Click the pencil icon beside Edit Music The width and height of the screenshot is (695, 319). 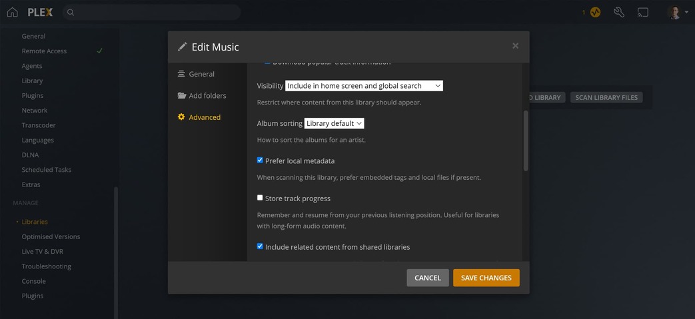182,47
